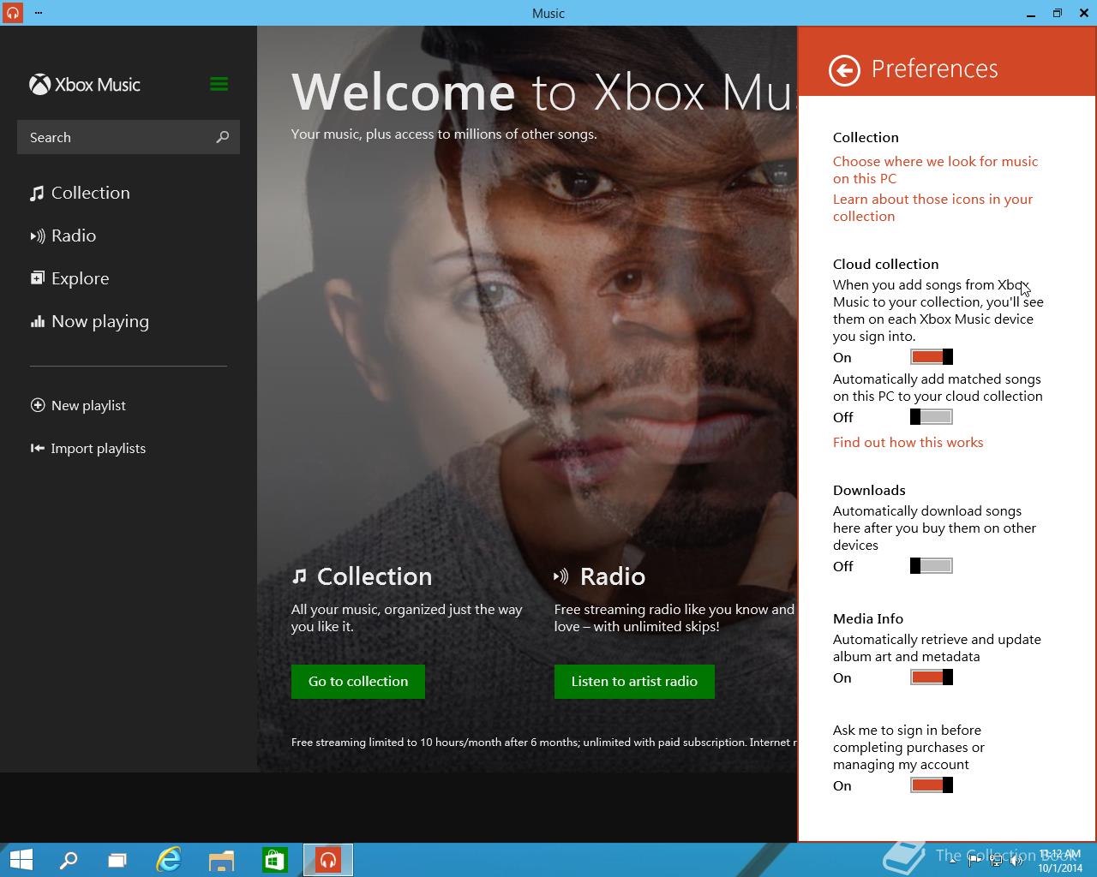
Task: Open the green hamburger menu icon
Action: (219, 84)
